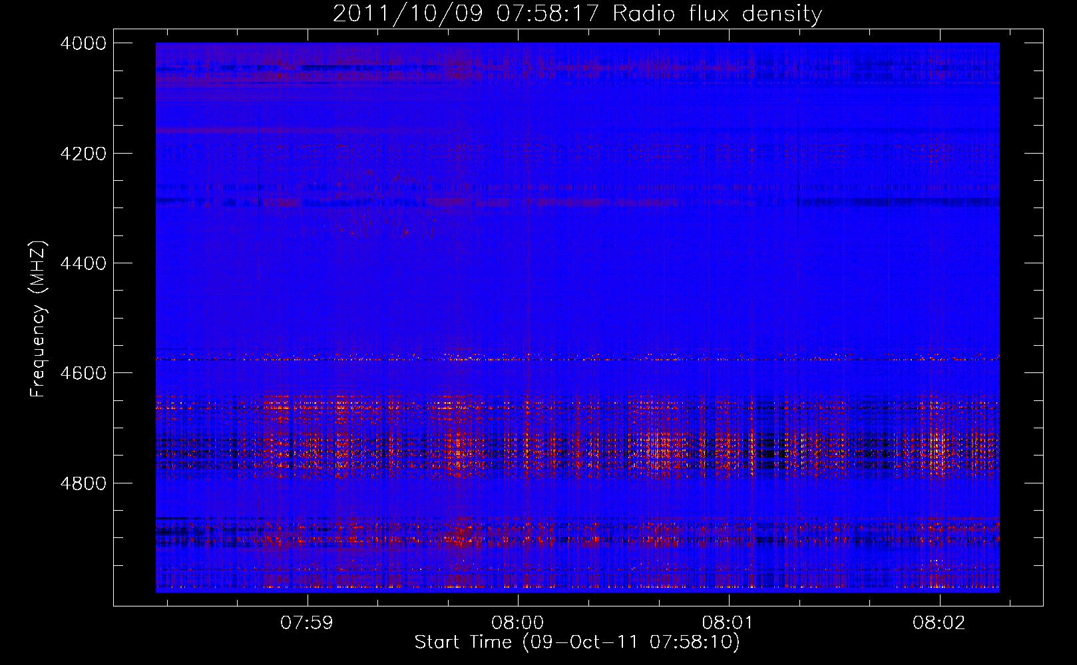Click the plot title "Radio flux density"

718,14
